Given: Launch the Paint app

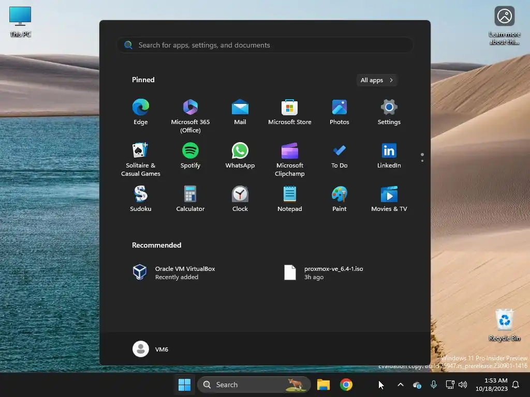Looking at the screenshot, I should pyautogui.click(x=340, y=199).
